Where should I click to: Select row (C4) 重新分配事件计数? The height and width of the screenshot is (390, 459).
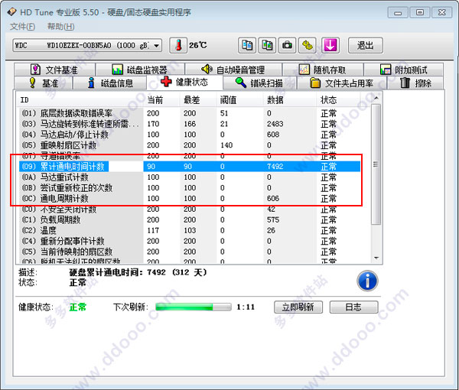point(190,241)
